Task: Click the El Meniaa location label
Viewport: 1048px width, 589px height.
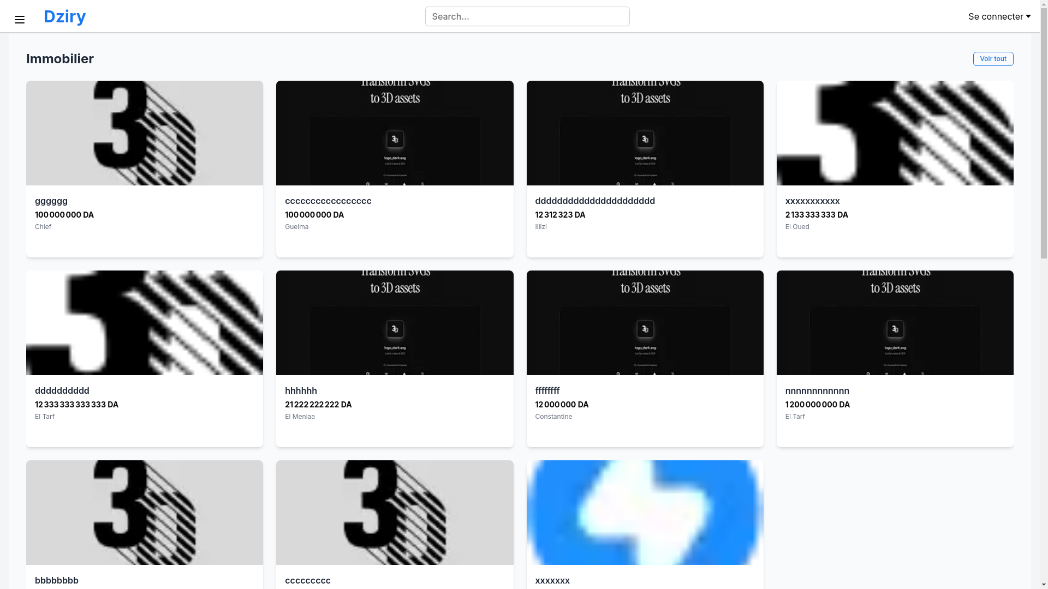Action: click(x=300, y=417)
